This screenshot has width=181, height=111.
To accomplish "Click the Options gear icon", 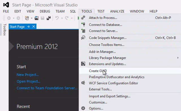I will 83,108.
